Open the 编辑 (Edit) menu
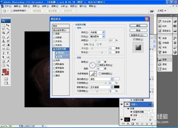 17,6
